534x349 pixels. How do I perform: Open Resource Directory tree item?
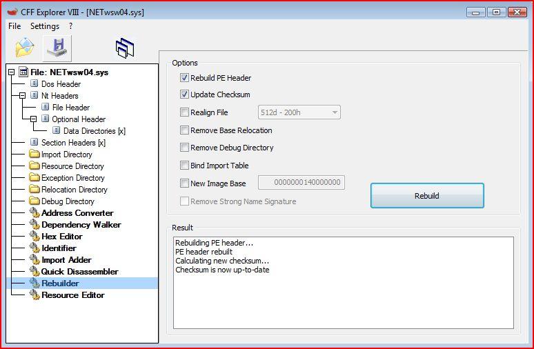coord(72,166)
